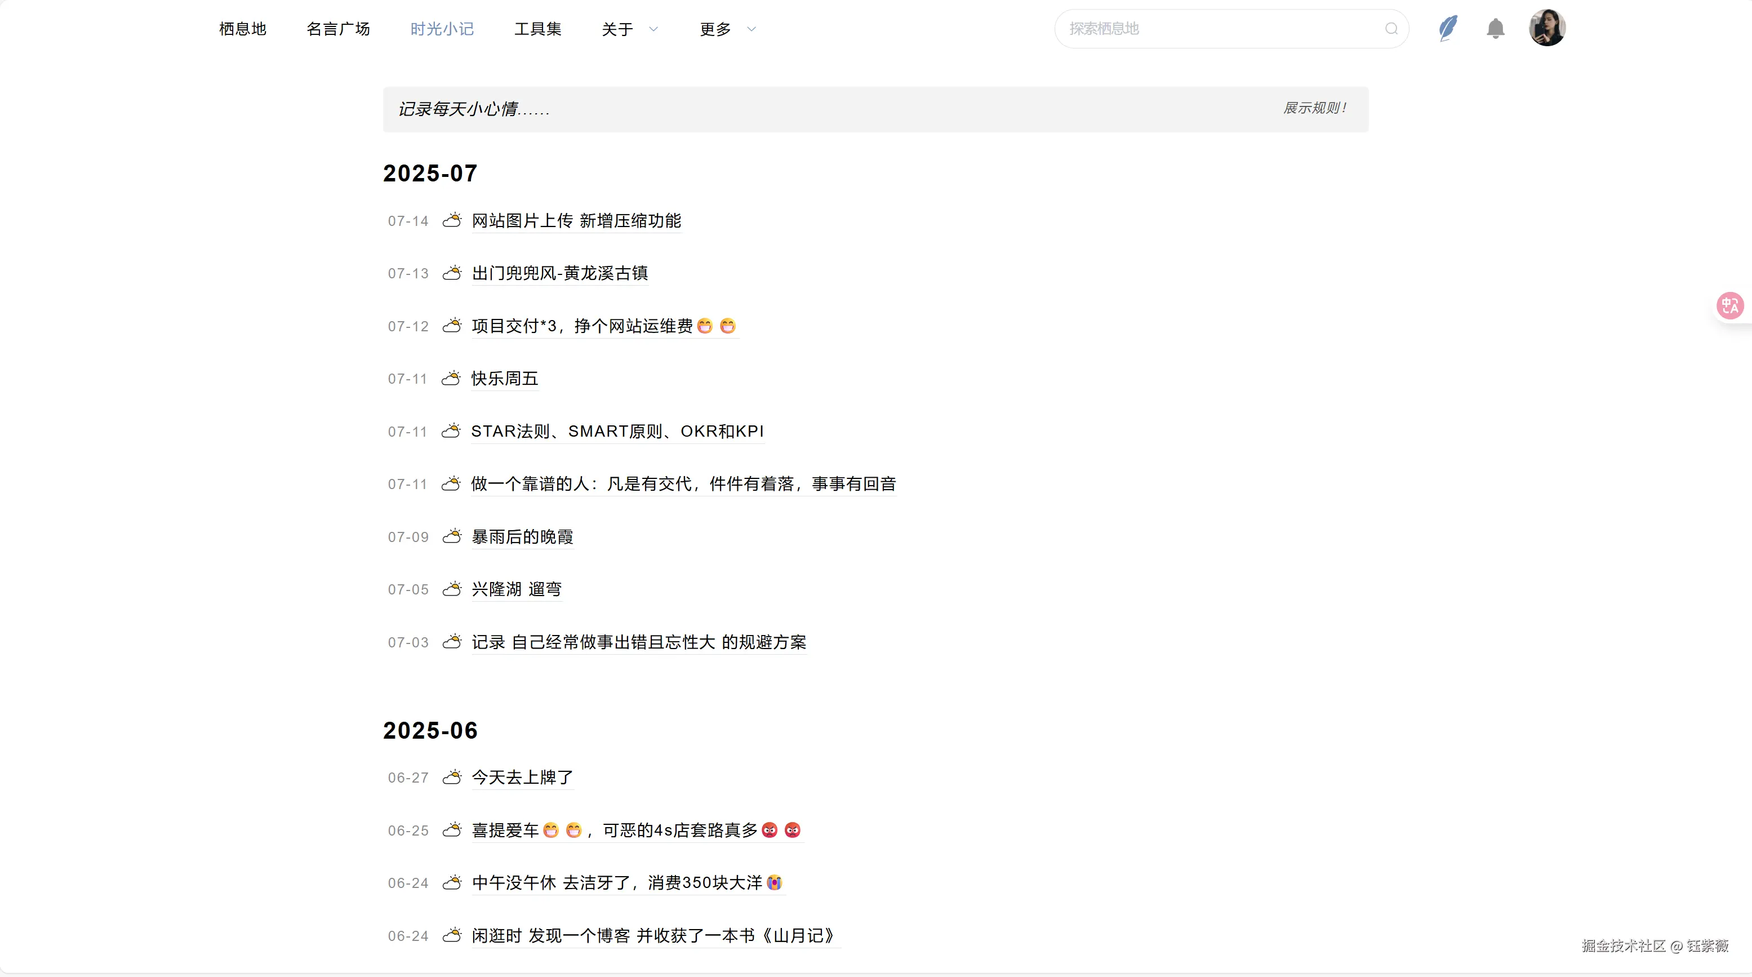Click the crying emoji in the 去洁牙了 entry
Screen dimensions: 1752x977
773,882
